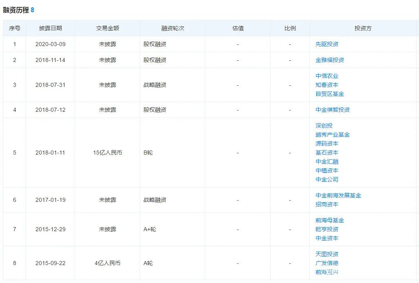Click investor 乾亨投资

[327, 229]
